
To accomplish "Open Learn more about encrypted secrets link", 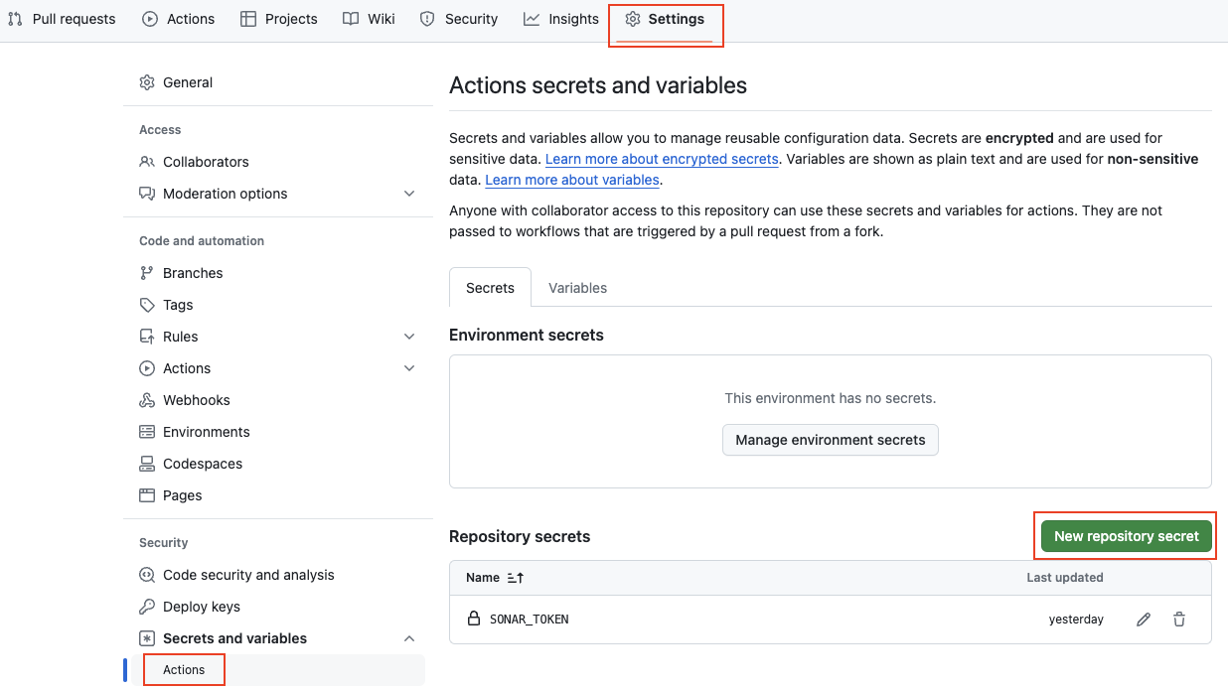I will 662,159.
